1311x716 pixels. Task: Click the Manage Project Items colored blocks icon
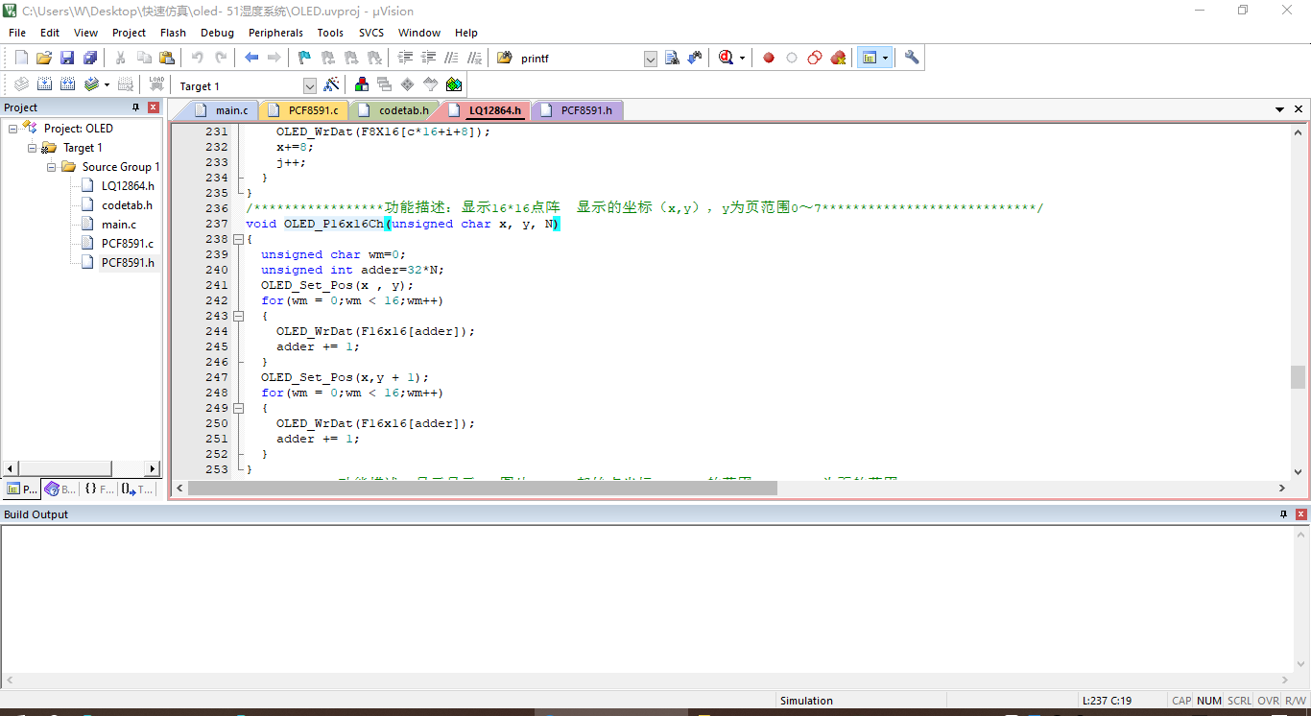click(x=362, y=84)
